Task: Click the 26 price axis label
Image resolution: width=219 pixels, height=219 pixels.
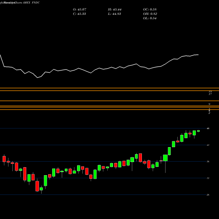Action: [208, 194]
